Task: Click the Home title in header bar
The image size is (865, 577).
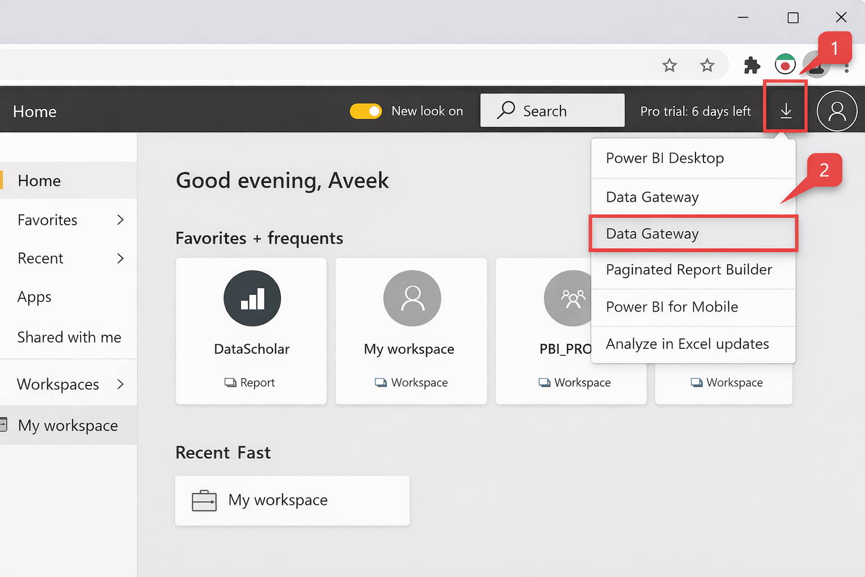Action: point(35,112)
